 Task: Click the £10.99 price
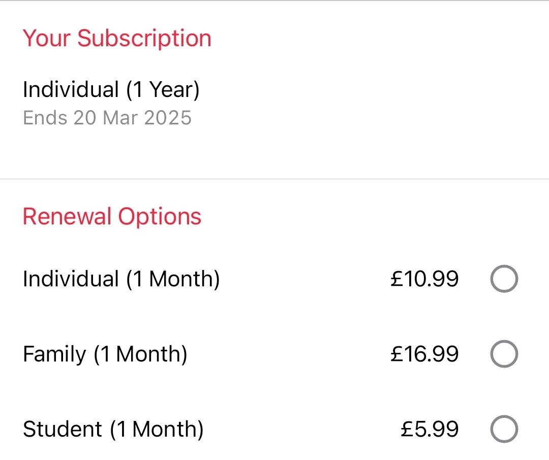(424, 279)
